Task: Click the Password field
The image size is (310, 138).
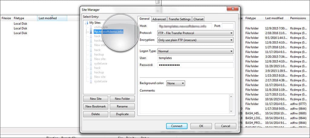Action: point(195,65)
